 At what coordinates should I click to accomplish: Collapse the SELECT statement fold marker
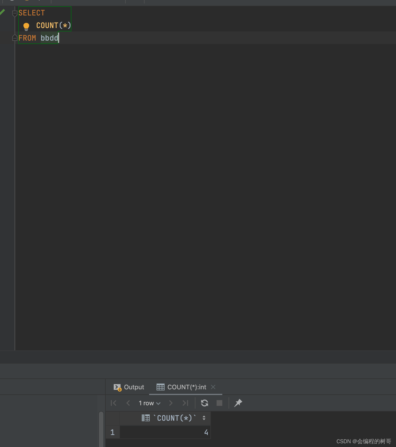coord(15,13)
